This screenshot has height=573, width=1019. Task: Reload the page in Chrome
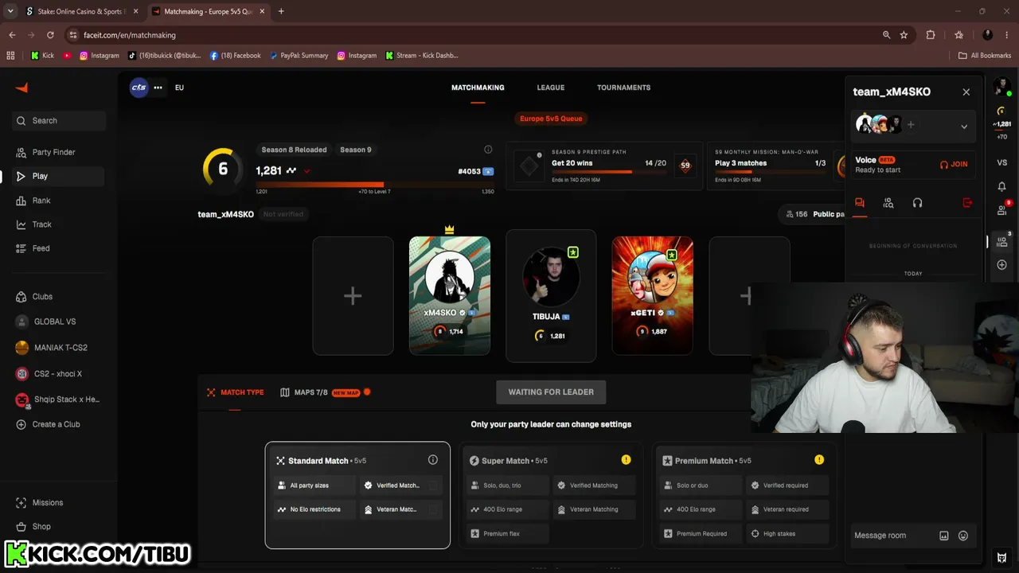coord(50,35)
